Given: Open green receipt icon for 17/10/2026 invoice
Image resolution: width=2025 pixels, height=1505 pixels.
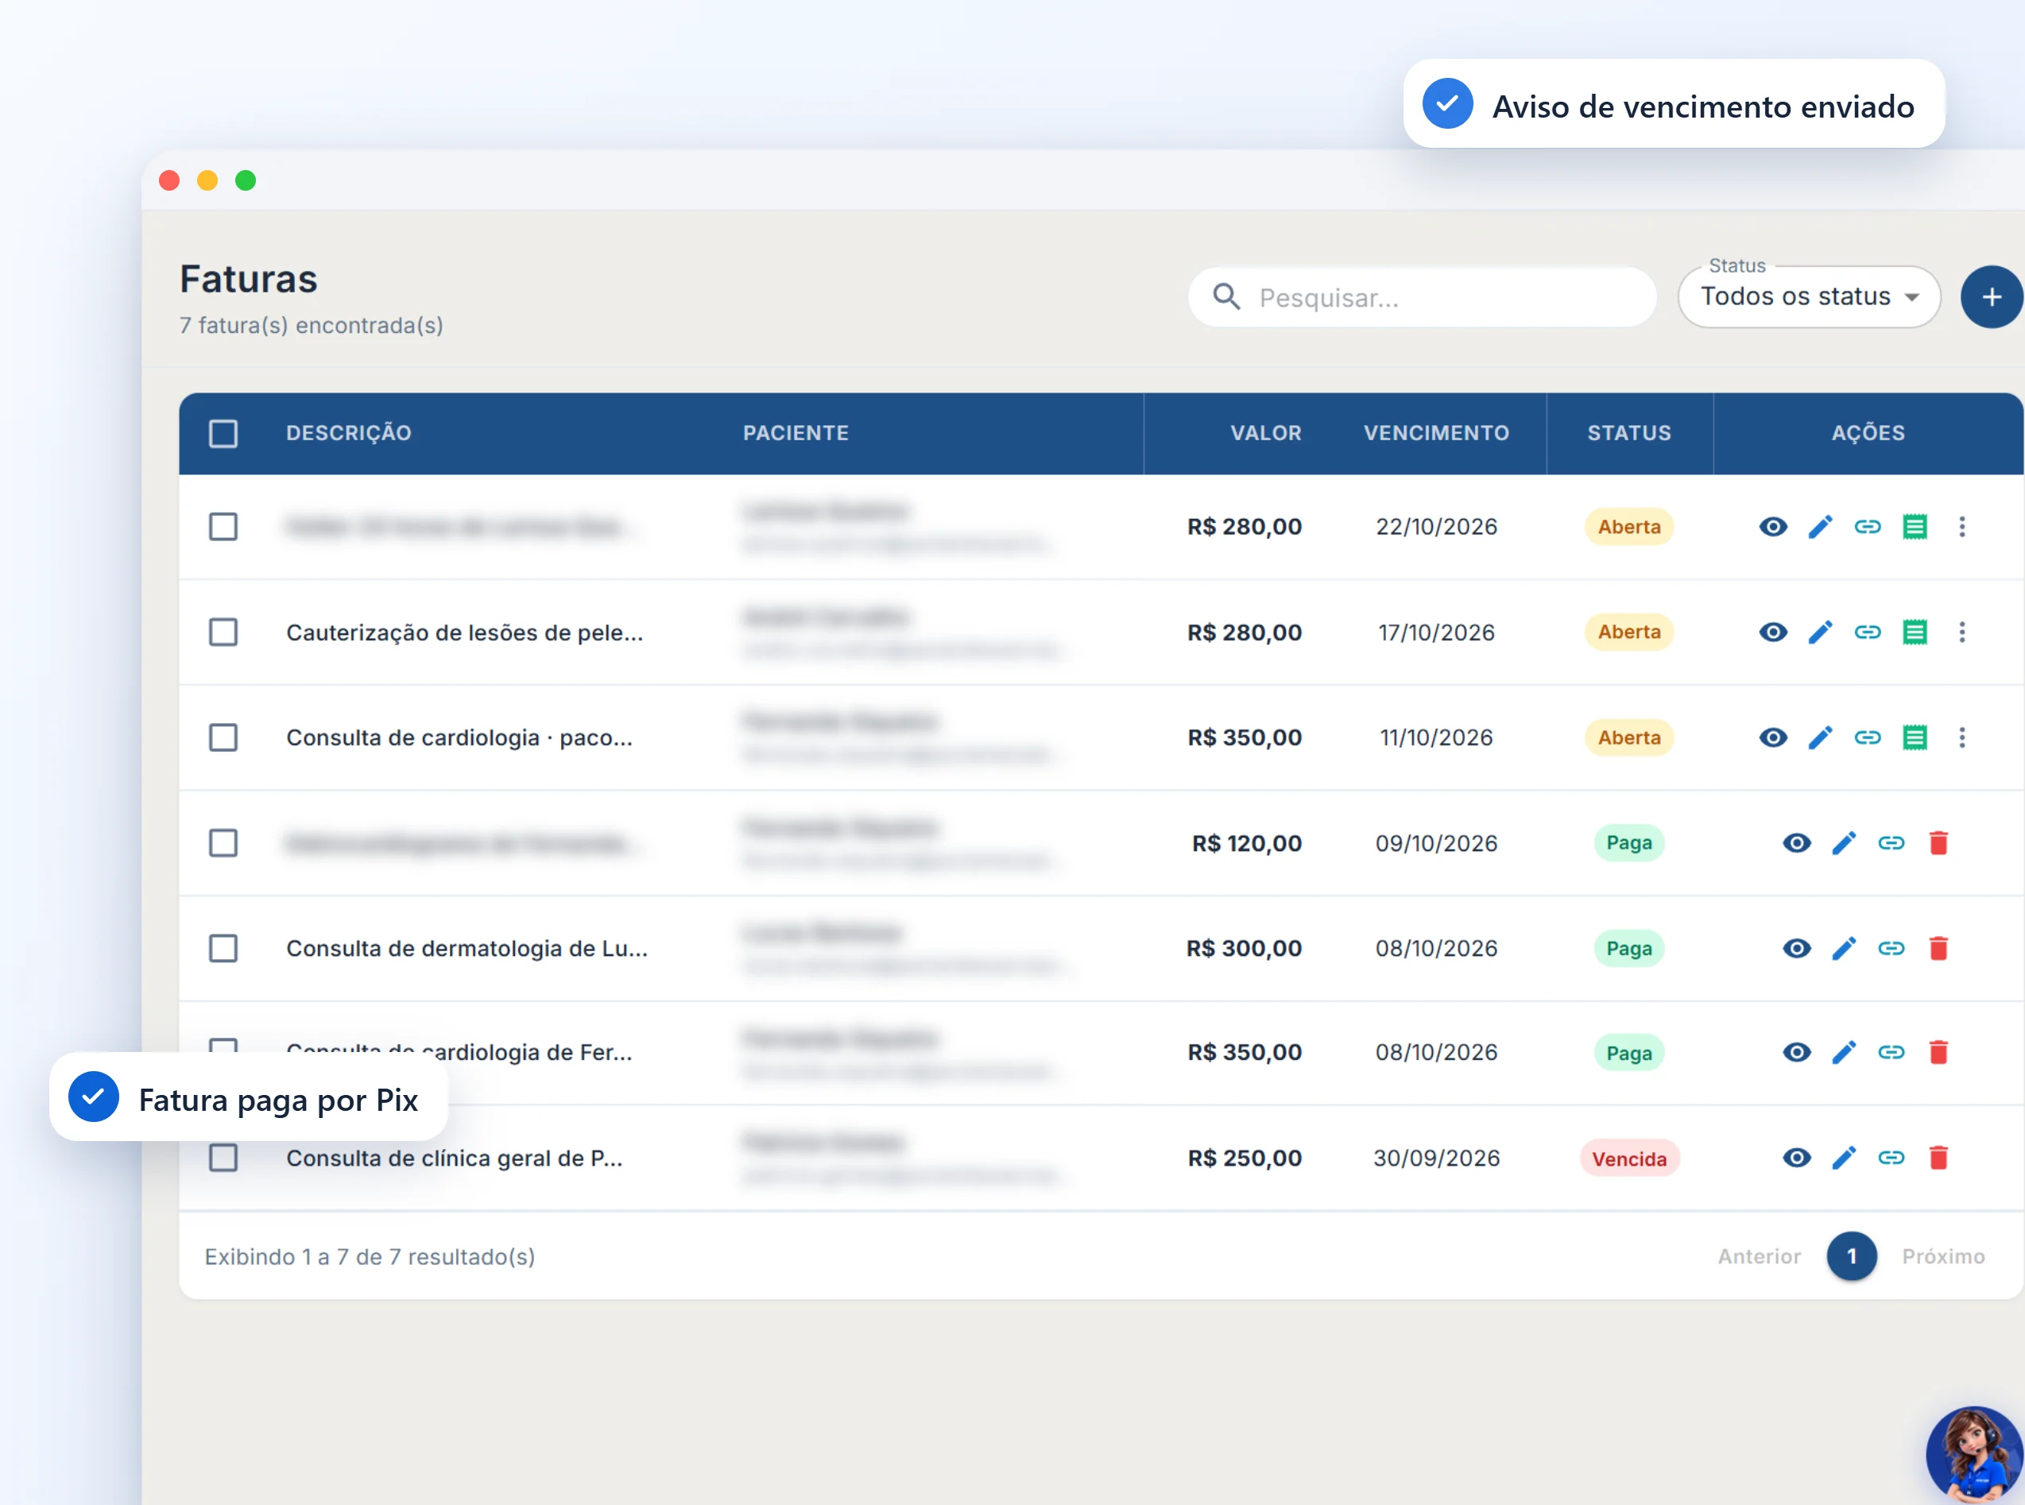Looking at the screenshot, I should click(x=1915, y=633).
